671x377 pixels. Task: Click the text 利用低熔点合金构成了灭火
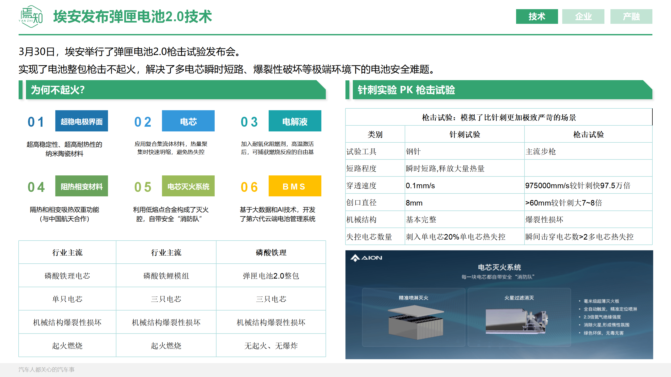[171, 210]
